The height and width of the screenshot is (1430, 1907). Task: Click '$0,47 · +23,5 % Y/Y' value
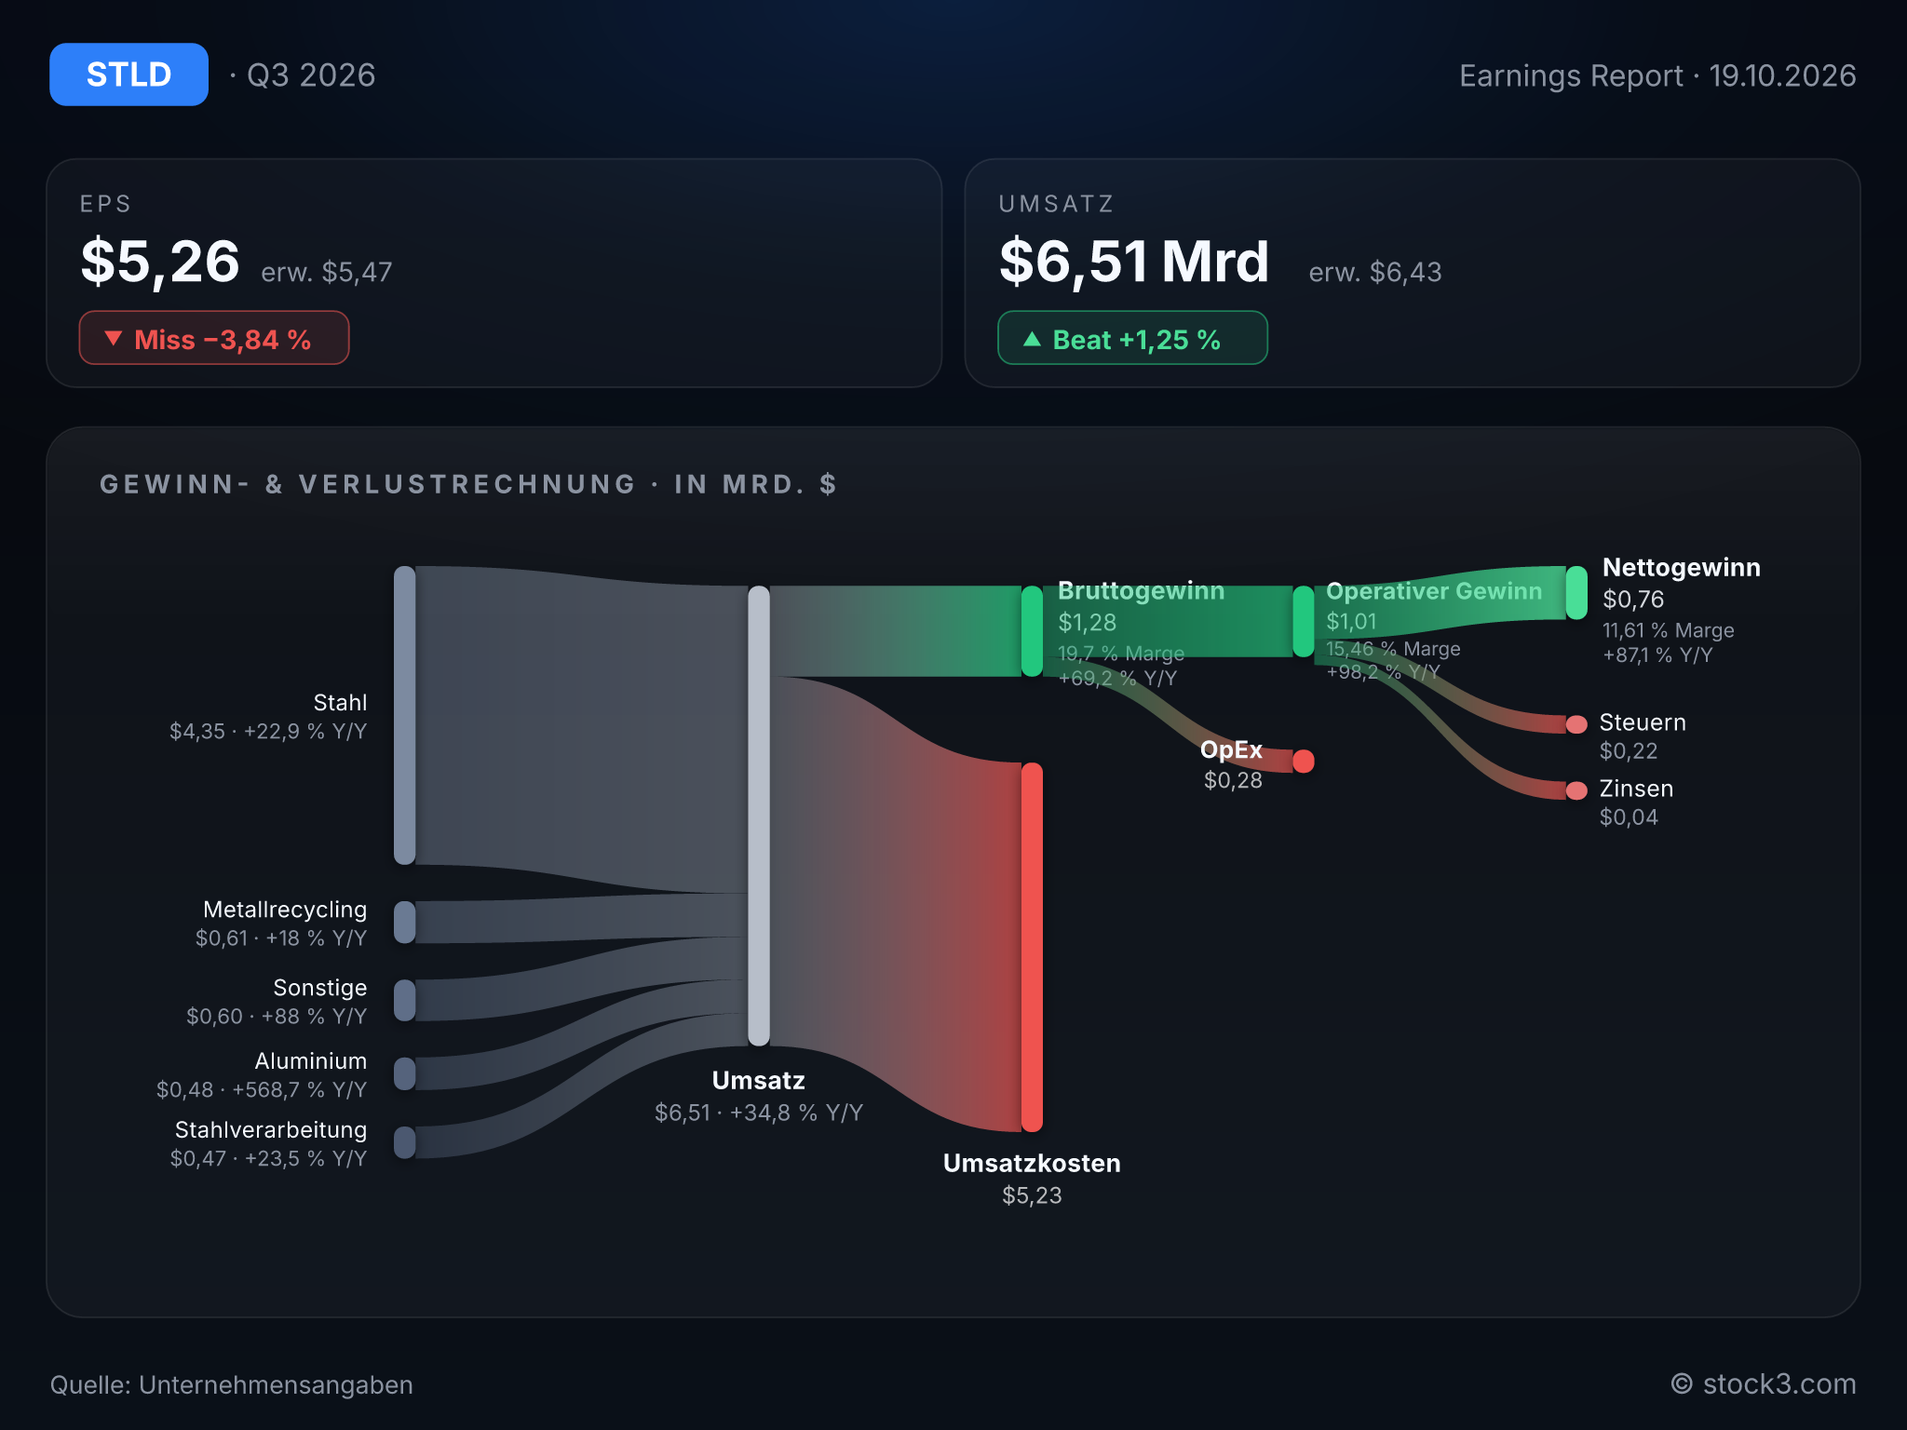point(268,1159)
